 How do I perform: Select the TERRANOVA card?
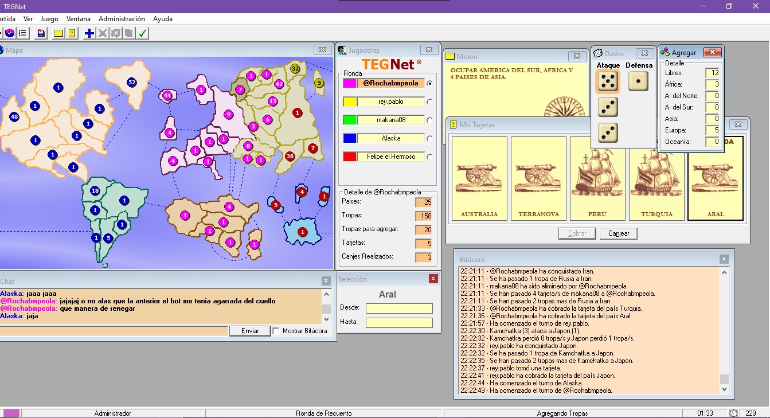click(x=538, y=178)
